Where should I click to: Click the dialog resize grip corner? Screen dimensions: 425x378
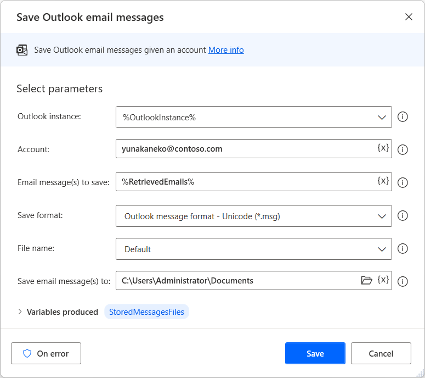421,374
